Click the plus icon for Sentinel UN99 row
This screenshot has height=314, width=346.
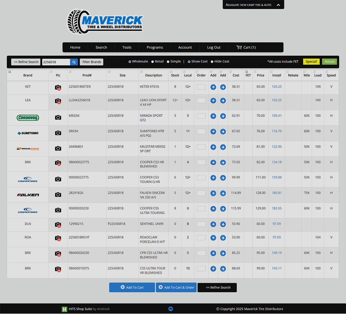pyautogui.click(x=213, y=224)
